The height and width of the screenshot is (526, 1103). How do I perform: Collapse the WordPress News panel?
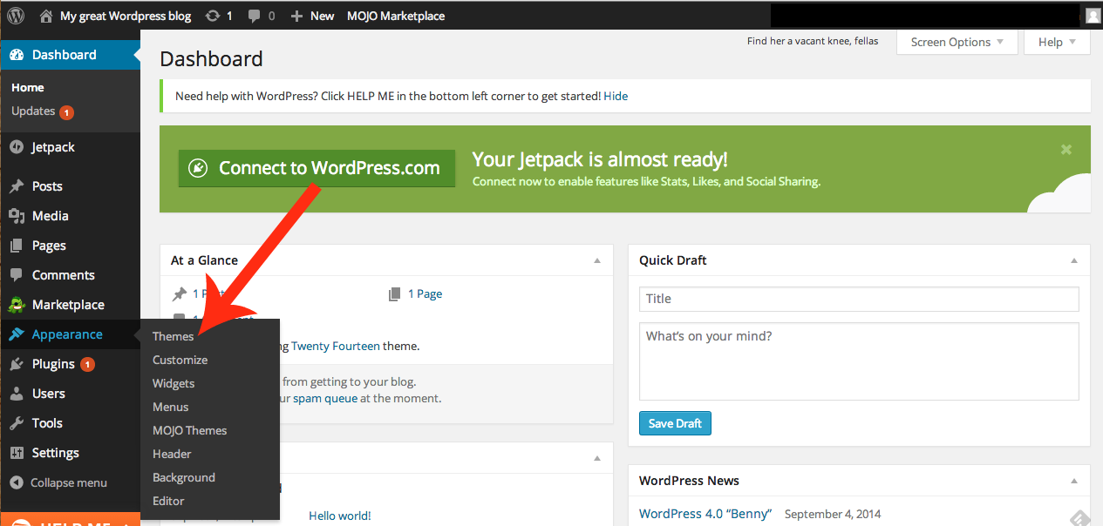pyautogui.click(x=1074, y=481)
